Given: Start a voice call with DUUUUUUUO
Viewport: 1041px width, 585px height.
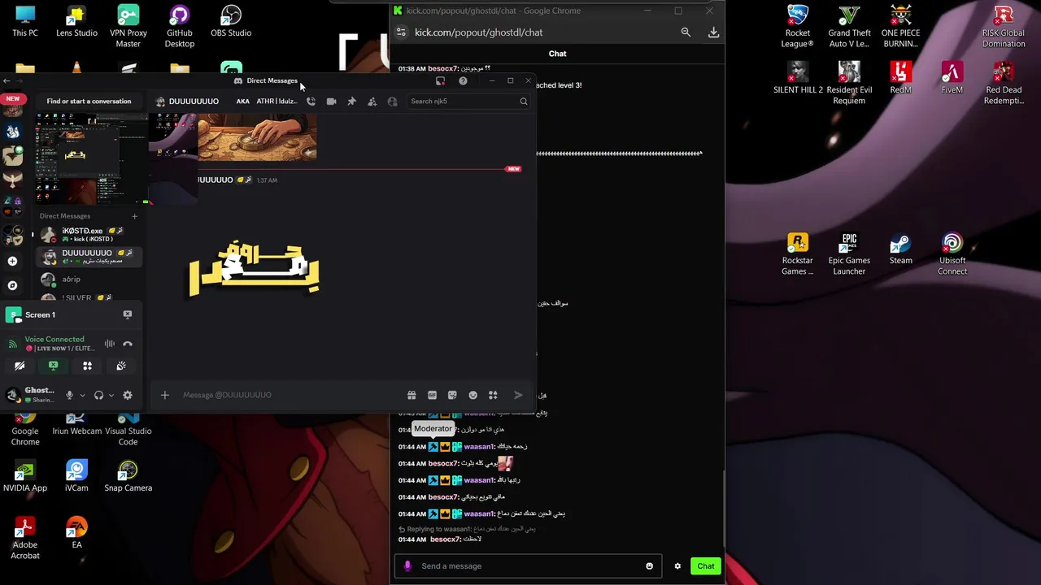Looking at the screenshot, I should 311,102.
